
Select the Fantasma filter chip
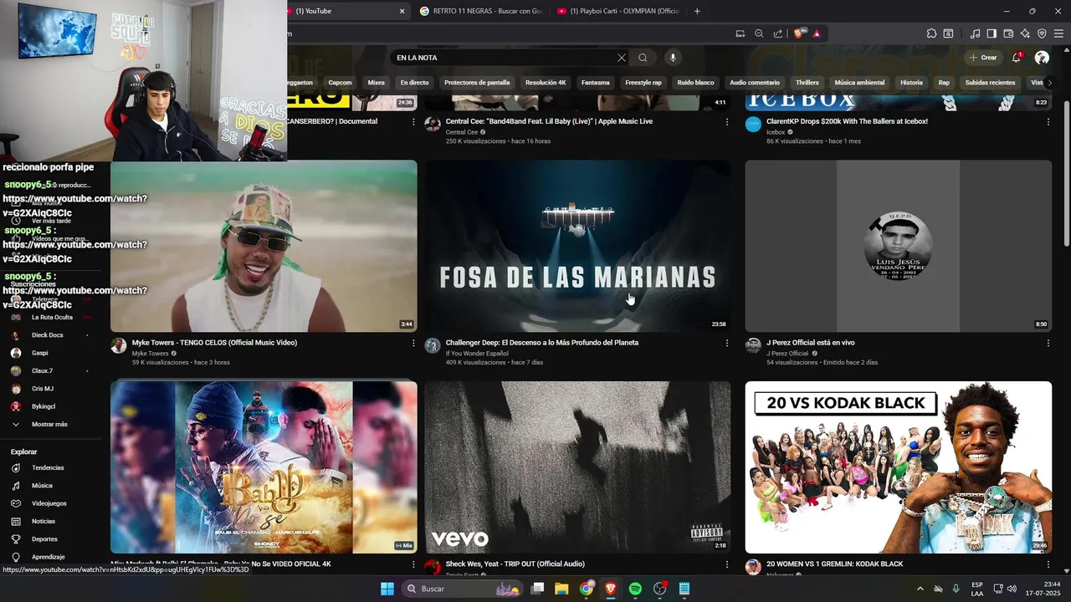[x=596, y=83]
